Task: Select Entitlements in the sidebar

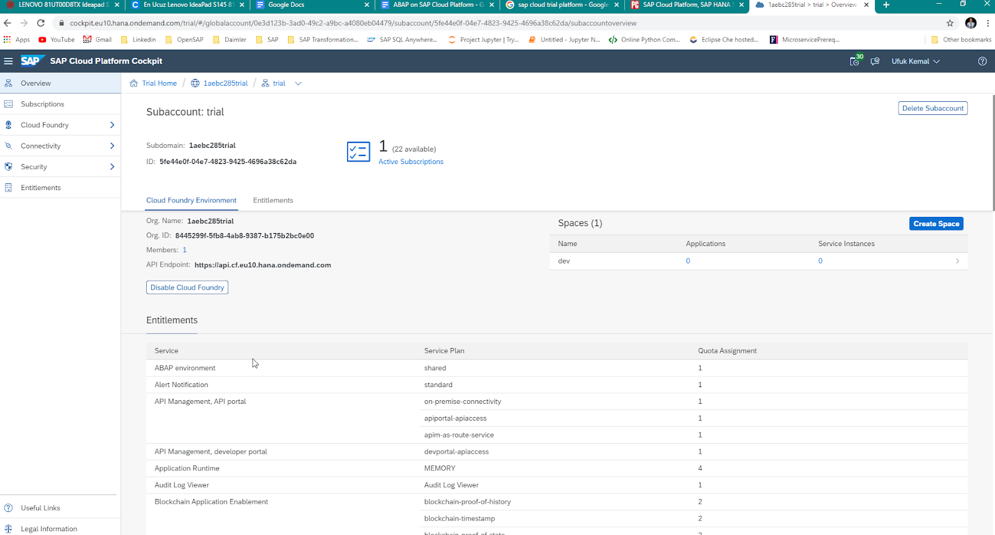Action: 60,188
